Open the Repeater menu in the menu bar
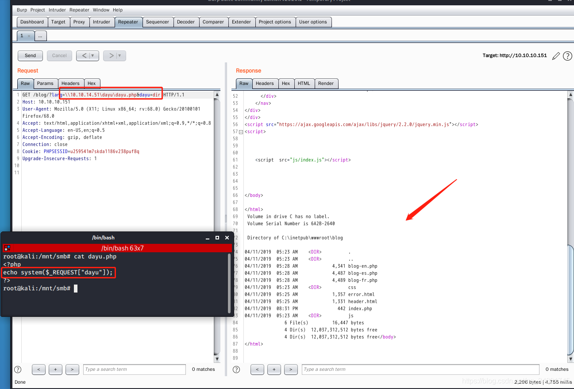This screenshot has width=574, height=389. (x=79, y=10)
